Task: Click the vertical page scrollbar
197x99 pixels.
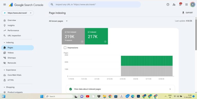Action: (x=196, y=34)
